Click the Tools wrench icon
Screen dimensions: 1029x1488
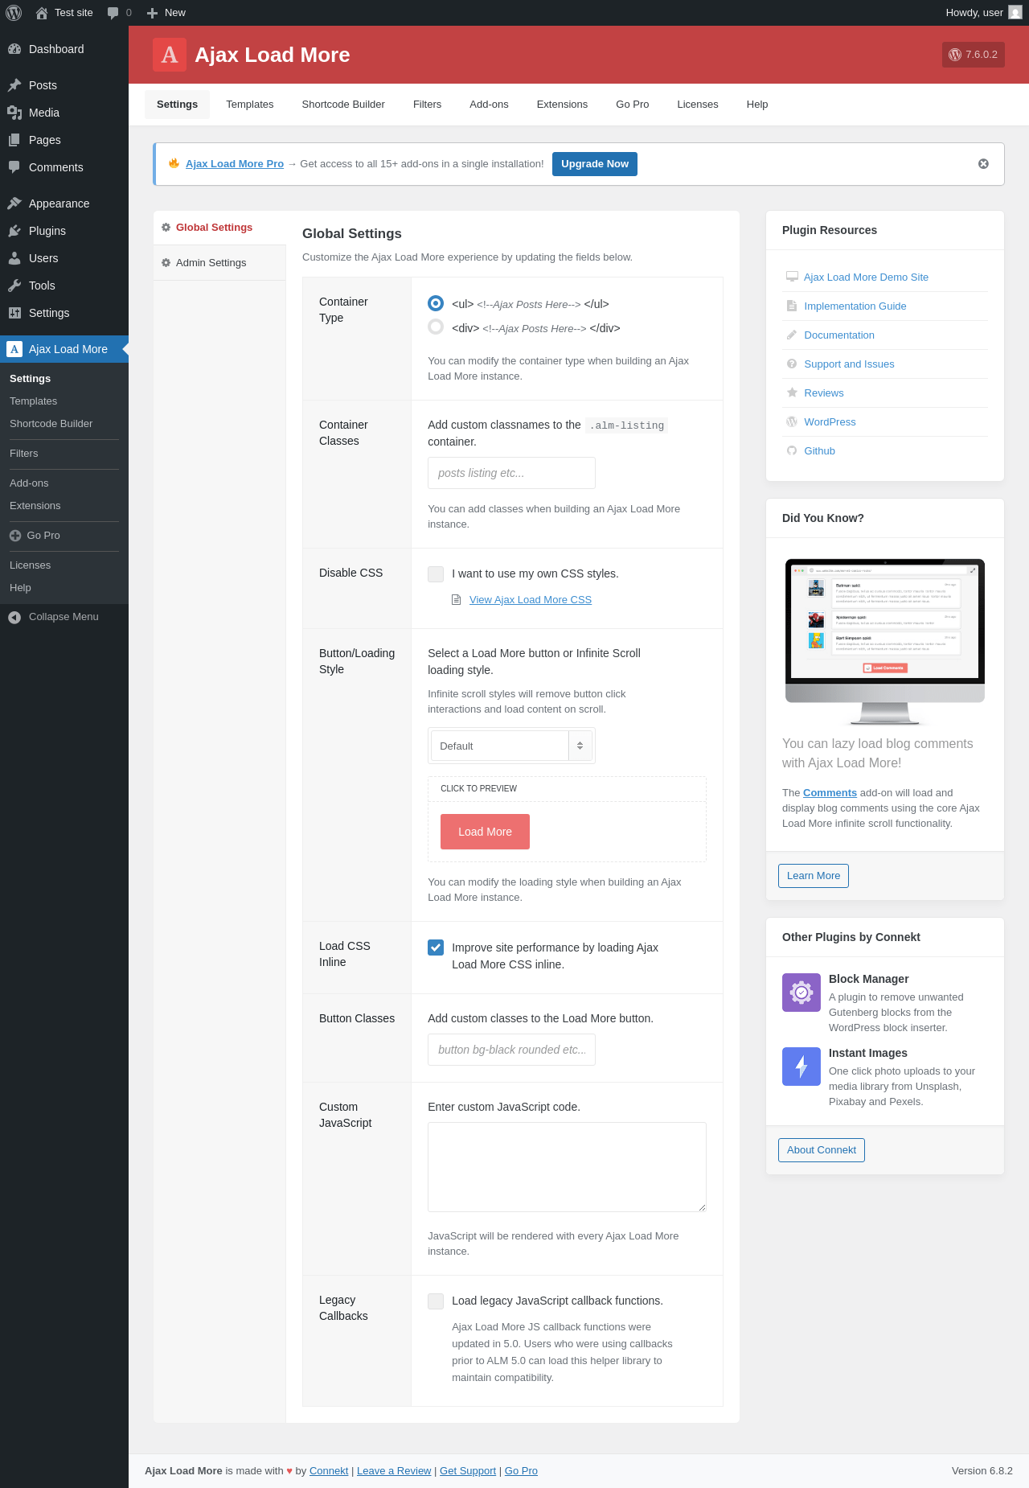[14, 286]
